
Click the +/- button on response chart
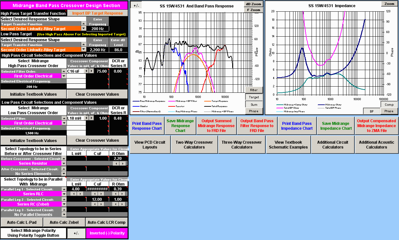click(x=136, y=6)
